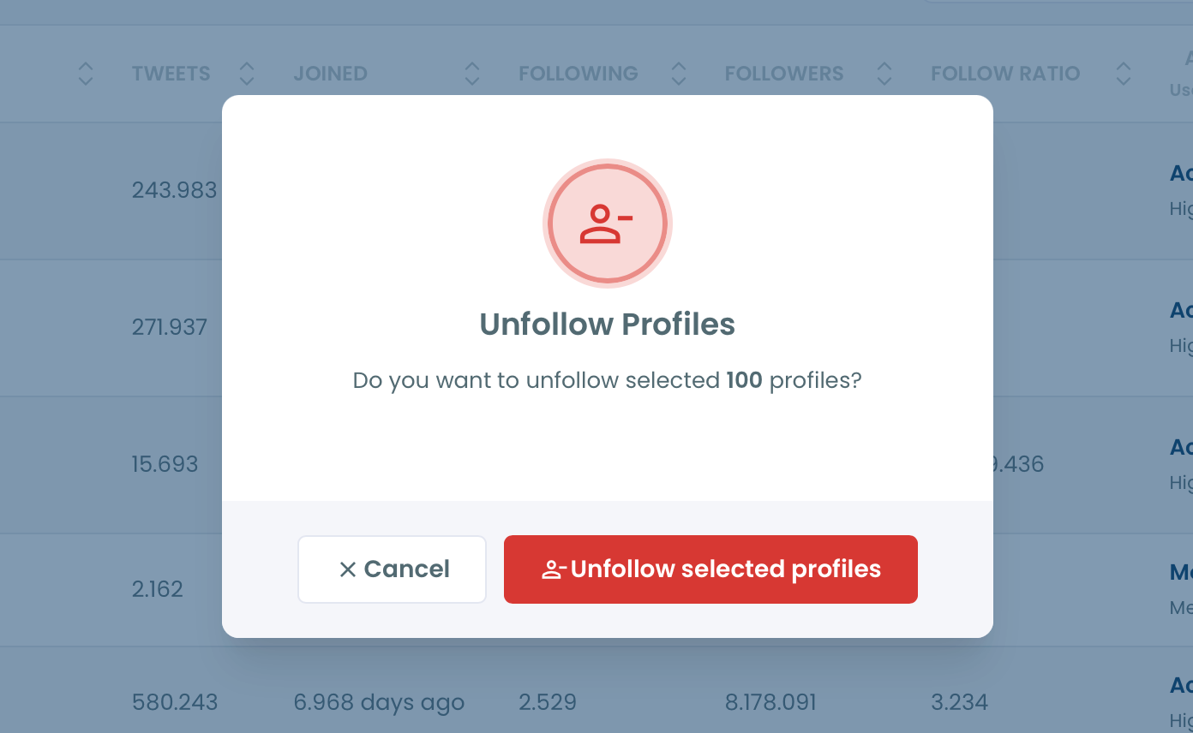Confirm with Unfollow selected profiles
This screenshot has height=733, width=1193.
pyautogui.click(x=710, y=569)
